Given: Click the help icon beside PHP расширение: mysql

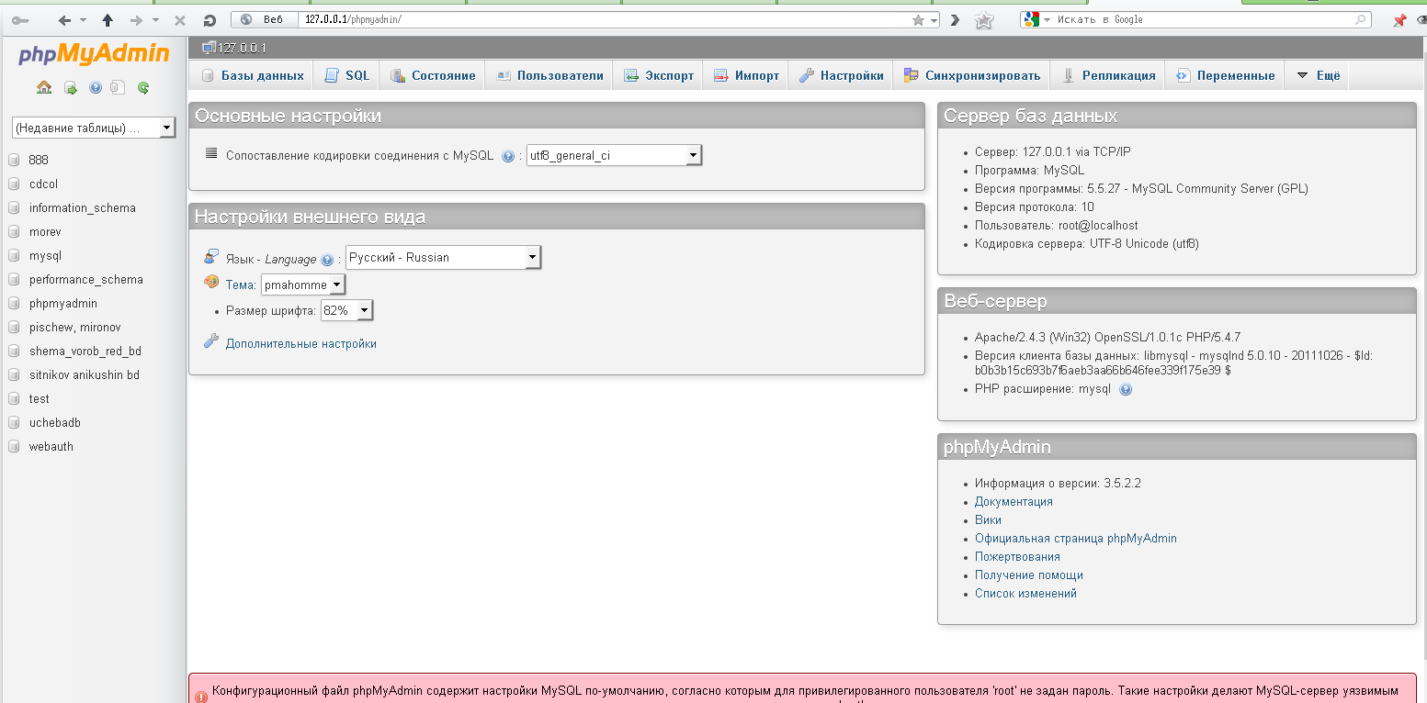Looking at the screenshot, I should (x=1126, y=389).
